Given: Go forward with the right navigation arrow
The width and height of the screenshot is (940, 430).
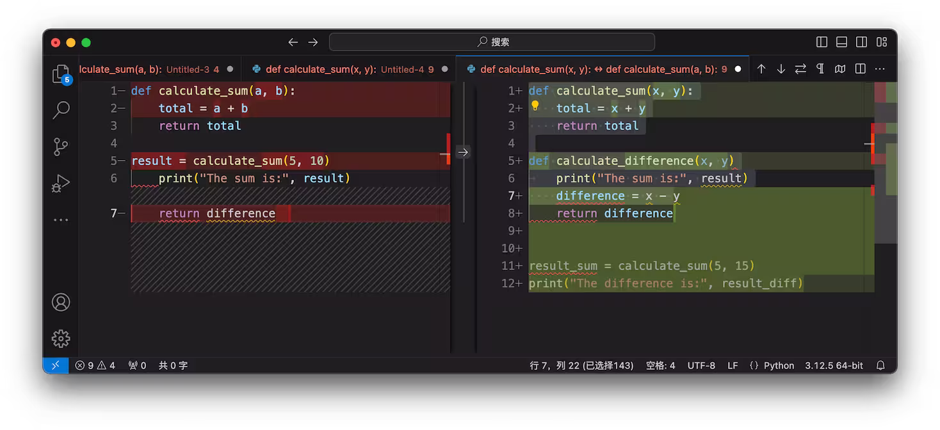Looking at the screenshot, I should coord(313,42).
